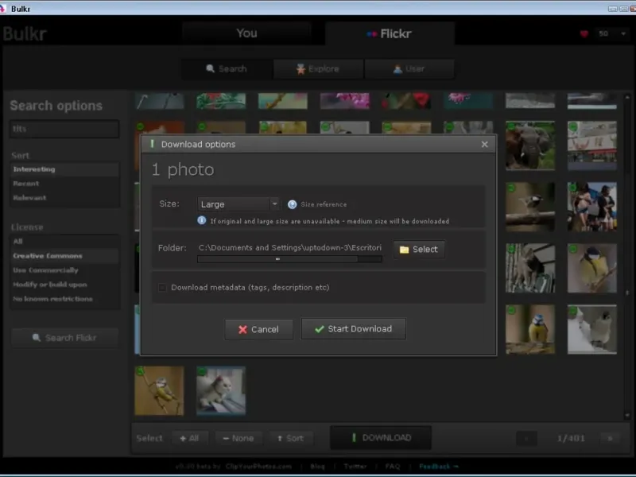Click the − None select button
636x477 pixels.
238,438
